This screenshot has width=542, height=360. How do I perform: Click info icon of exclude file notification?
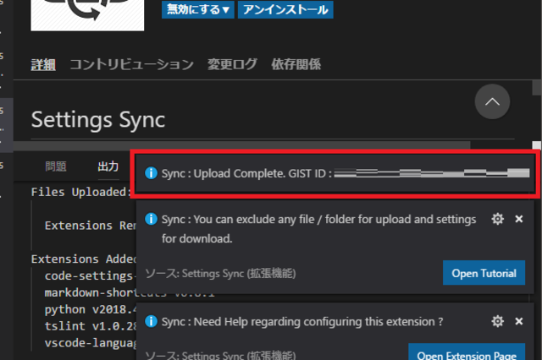coord(151,219)
